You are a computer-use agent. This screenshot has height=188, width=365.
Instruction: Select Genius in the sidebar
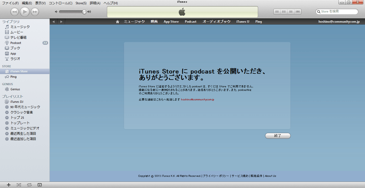coord(25,89)
